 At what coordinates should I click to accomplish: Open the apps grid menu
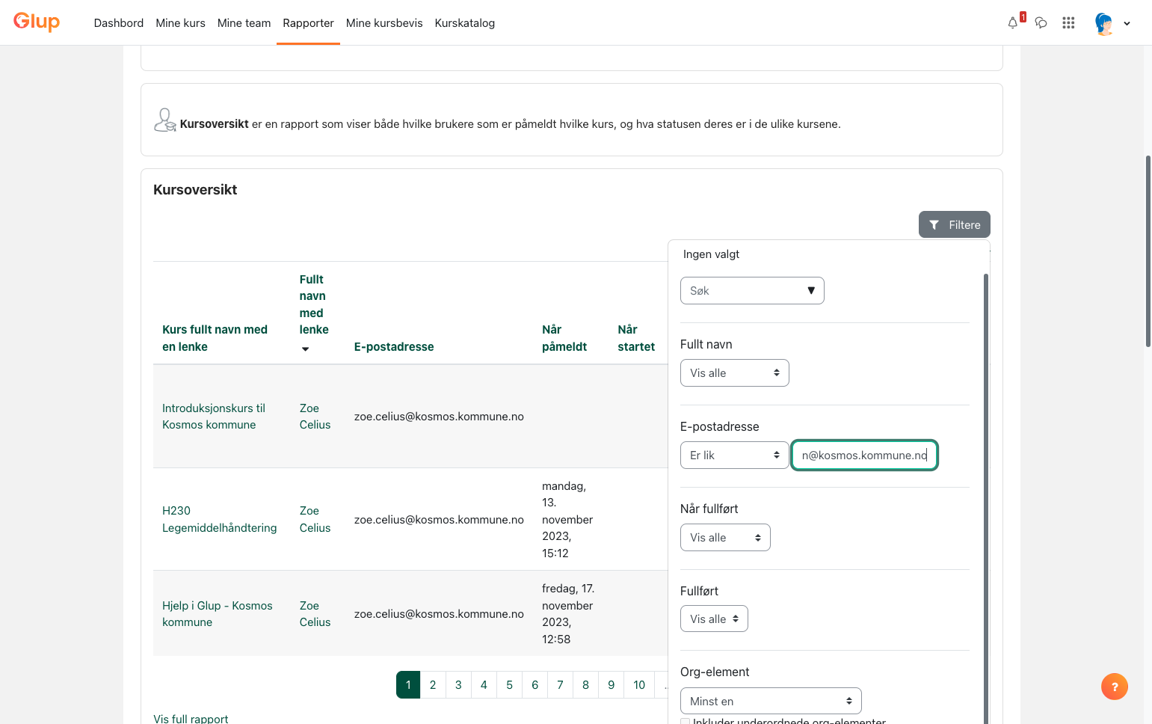[x=1068, y=23]
